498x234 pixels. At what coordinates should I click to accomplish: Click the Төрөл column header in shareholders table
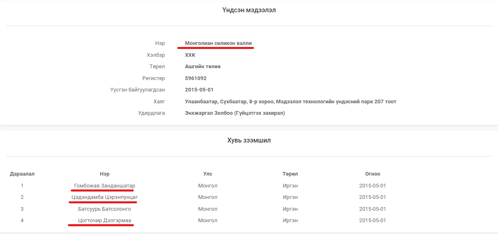(x=290, y=174)
